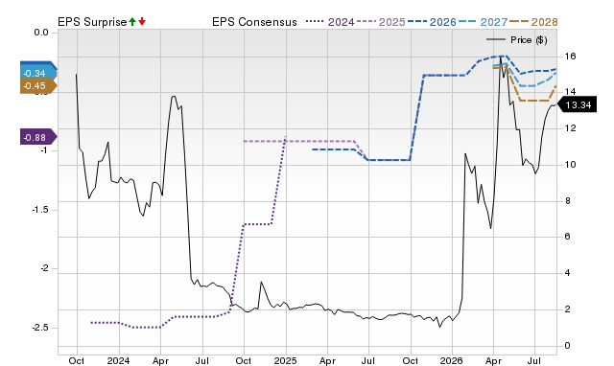Click the 2025 x-axis label
Viewport: 614px width, 366px height.
pyautogui.click(x=285, y=360)
